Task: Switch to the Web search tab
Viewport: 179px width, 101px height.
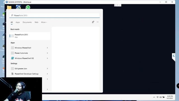Action: click(36, 22)
